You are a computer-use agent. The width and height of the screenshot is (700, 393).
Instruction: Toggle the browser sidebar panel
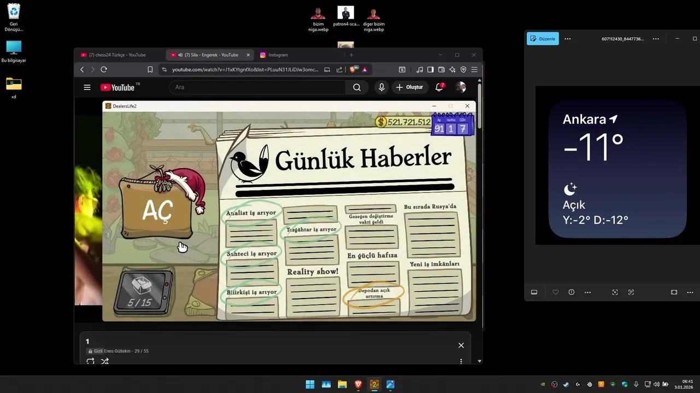tap(430, 69)
